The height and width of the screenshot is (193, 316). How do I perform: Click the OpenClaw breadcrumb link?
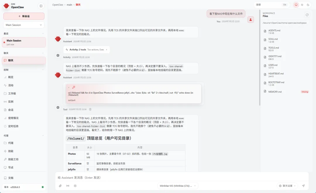click(58, 5)
